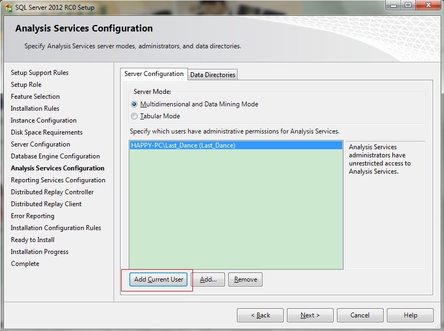Click the Error Reporting step

click(x=33, y=216)
